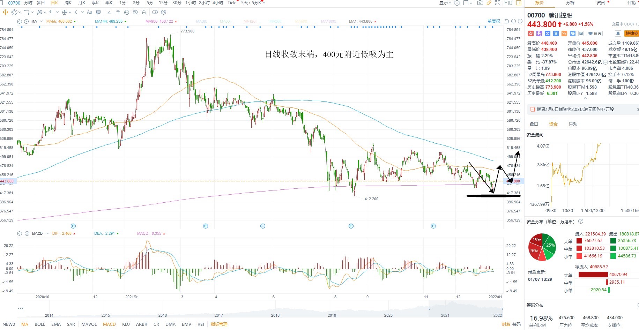Click the 2021/01 date marker on axis
Image resolution: width=639 pixels, height=330 pixels.
[x=132, y=297]
